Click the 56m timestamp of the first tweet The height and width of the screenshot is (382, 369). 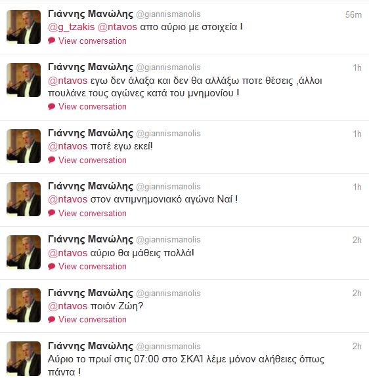click(x=353, y=14)
